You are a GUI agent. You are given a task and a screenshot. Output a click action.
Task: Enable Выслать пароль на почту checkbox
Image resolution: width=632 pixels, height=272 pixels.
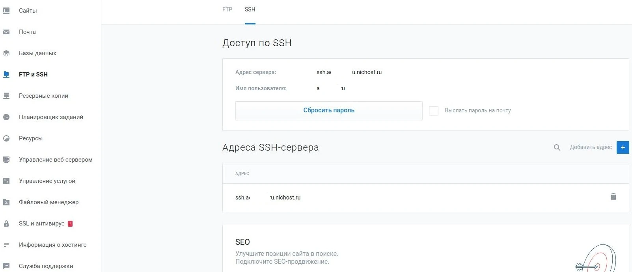pos(434,111)
